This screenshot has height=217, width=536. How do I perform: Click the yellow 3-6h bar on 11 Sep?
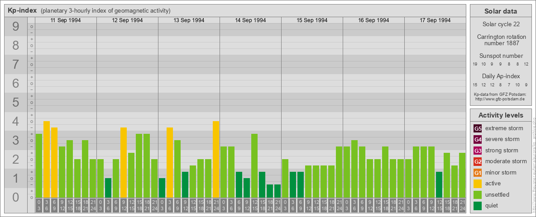pyautogui.click(x=47, y=159)
